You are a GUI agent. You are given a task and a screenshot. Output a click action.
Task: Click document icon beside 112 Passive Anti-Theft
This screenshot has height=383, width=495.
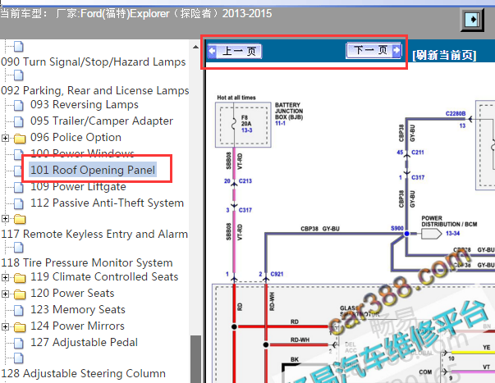tap(19, 203)
